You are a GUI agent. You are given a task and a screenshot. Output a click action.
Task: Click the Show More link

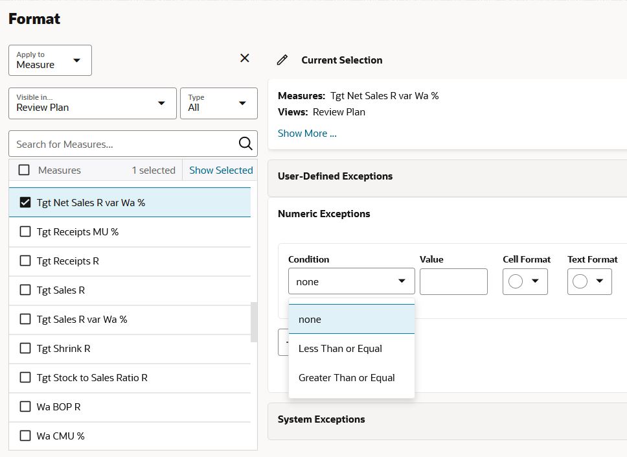coord(307,133)
